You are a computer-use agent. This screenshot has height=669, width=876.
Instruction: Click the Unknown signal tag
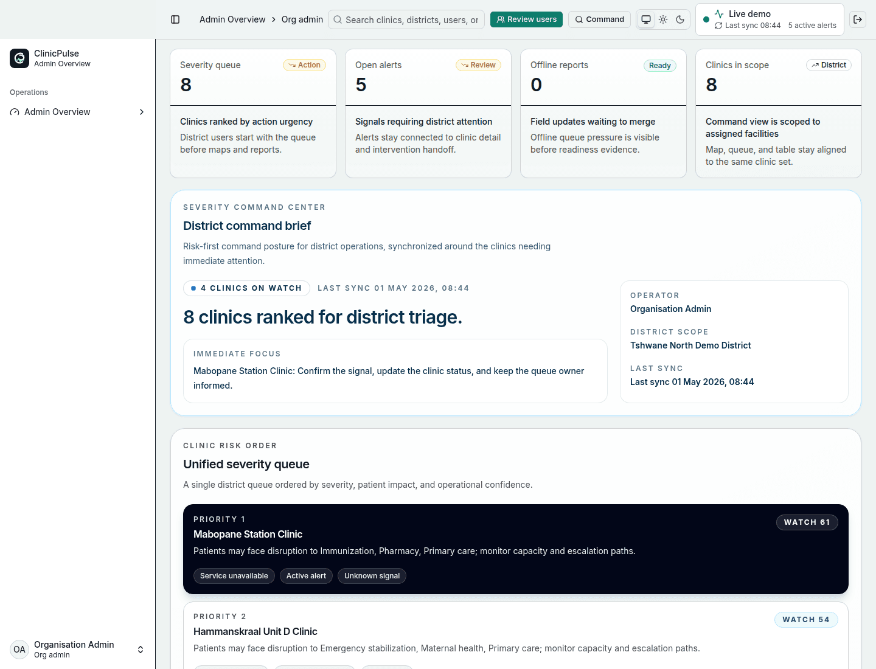pyautogui.click(x=372, y=576)
